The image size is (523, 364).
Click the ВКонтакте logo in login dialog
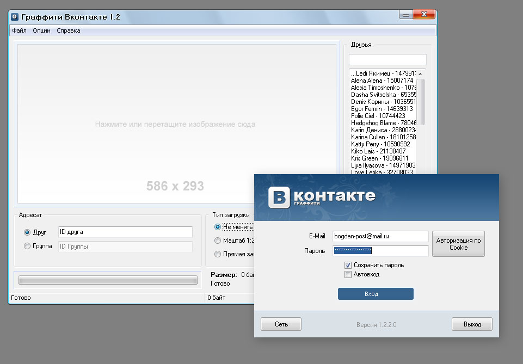[322, 197]
